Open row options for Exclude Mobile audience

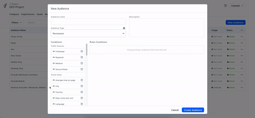click(242, 81)
